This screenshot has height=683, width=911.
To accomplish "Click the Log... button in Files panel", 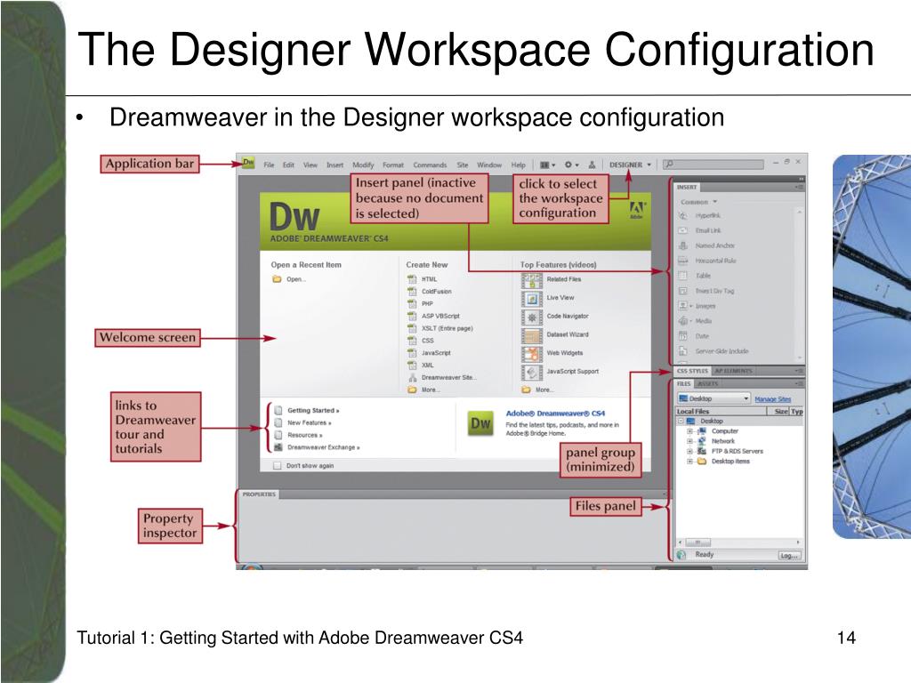I will (x=789, y=556).
